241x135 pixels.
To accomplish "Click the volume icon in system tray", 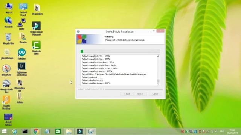I will coord(216,132).
